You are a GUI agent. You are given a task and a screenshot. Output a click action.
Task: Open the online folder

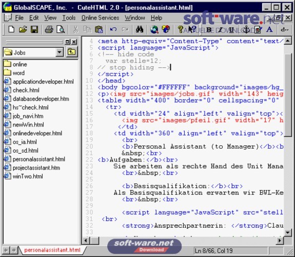(x=15, y=64)
